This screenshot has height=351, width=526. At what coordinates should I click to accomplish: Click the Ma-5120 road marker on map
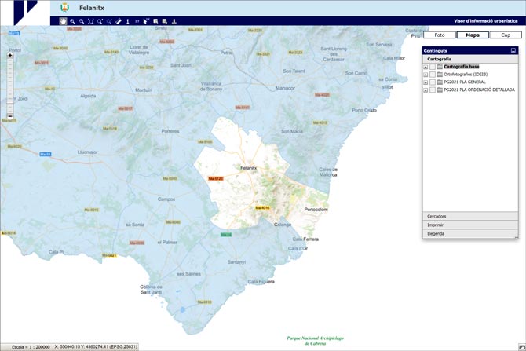tap(215, 178)
